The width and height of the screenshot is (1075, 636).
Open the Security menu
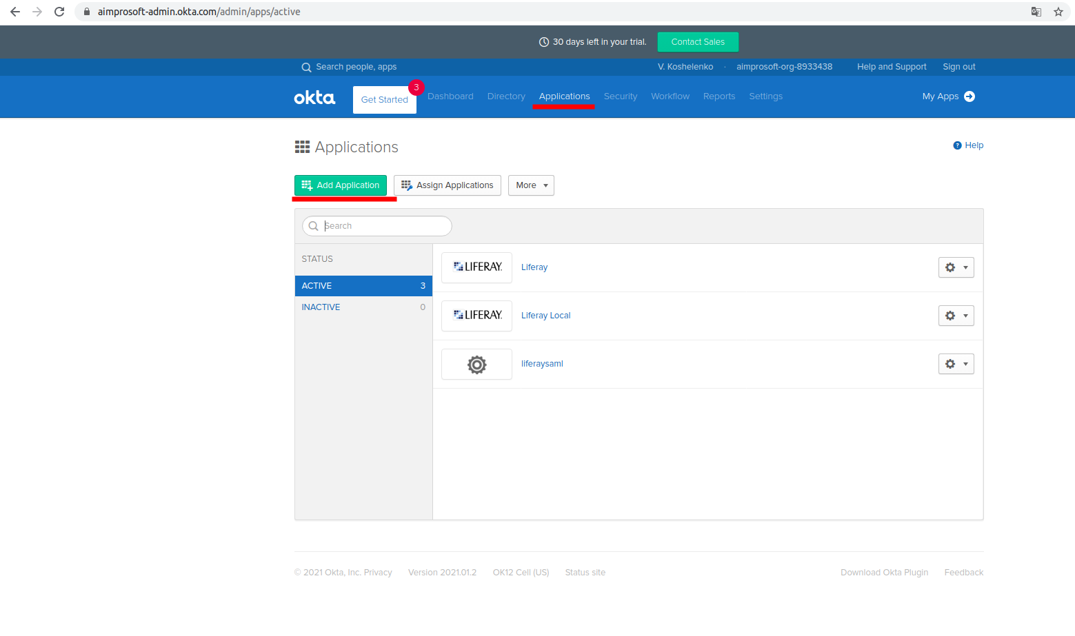(621, 96)
